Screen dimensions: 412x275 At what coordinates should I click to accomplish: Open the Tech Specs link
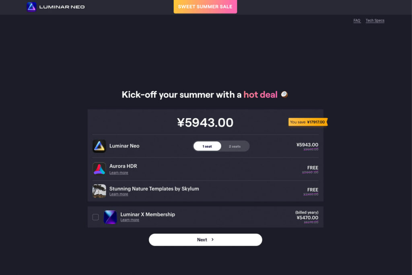click(x=375, y=21)
